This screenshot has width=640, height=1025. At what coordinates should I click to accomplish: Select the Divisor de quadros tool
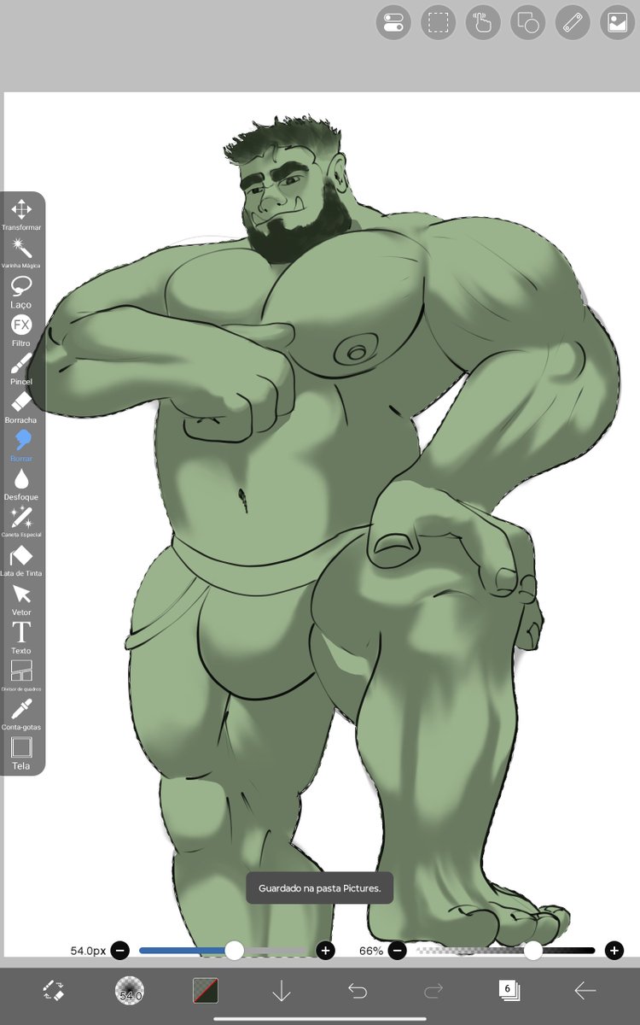(21, 675)
